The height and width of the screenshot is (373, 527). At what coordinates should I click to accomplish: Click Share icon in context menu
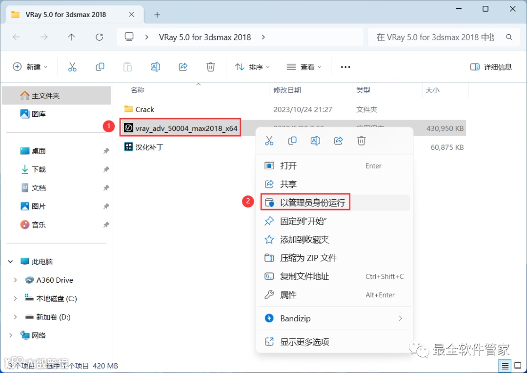339,141
